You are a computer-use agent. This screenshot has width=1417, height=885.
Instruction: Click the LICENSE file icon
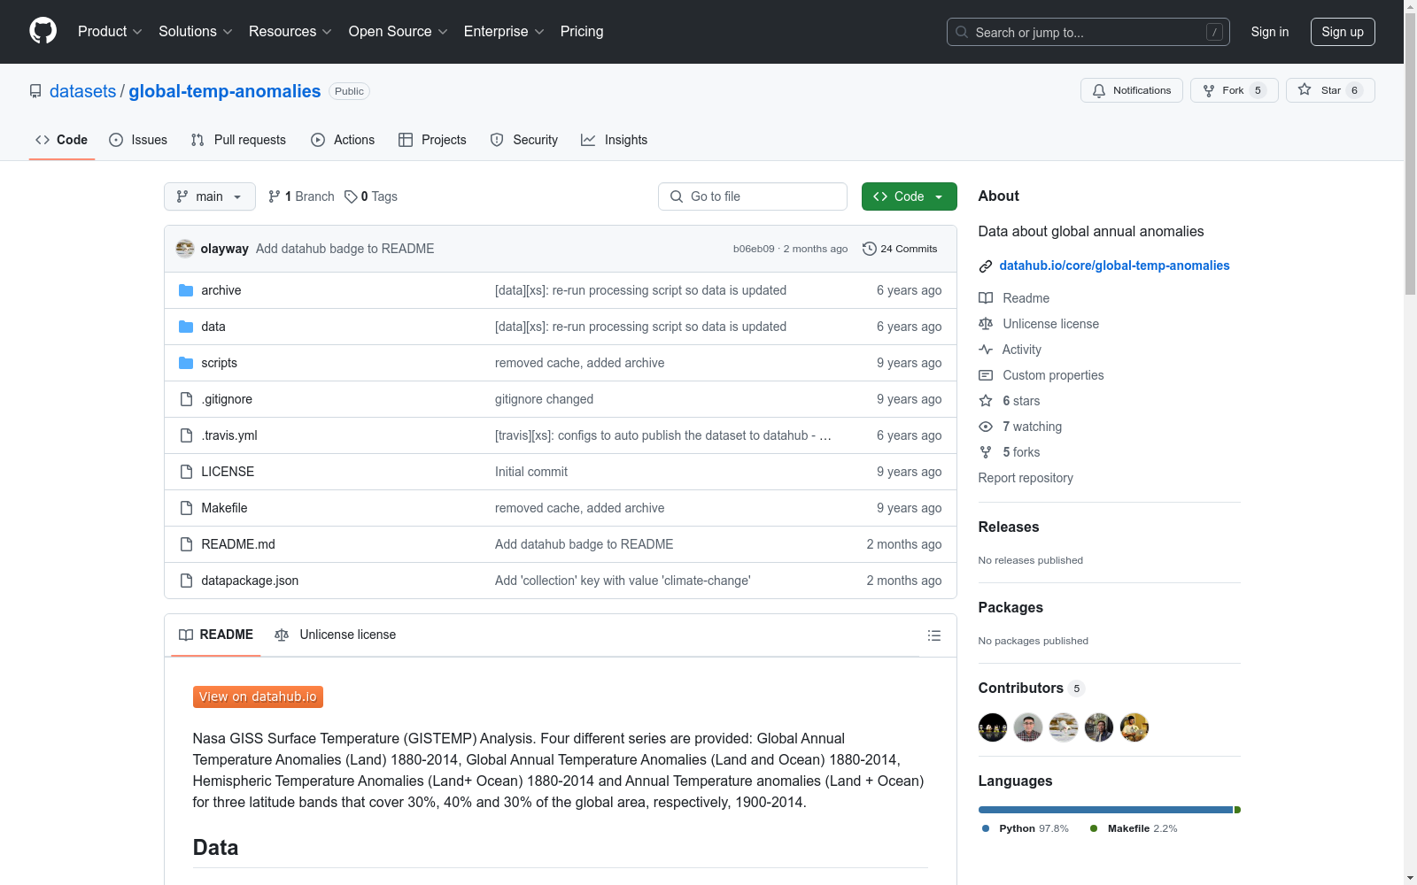click(186, 472)
